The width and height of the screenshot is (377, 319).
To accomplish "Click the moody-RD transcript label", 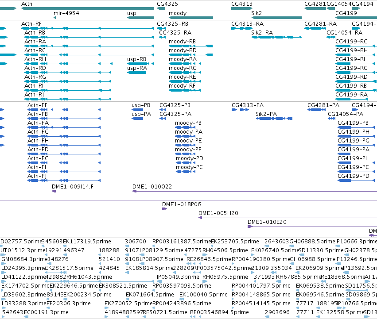I will point(183,50).
